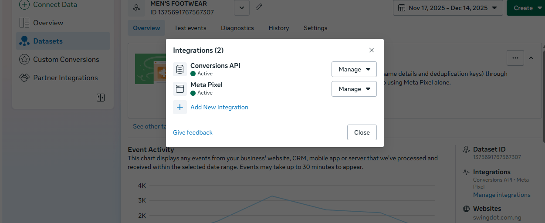Expand the dataset selector chevron

tap(242, 8)
